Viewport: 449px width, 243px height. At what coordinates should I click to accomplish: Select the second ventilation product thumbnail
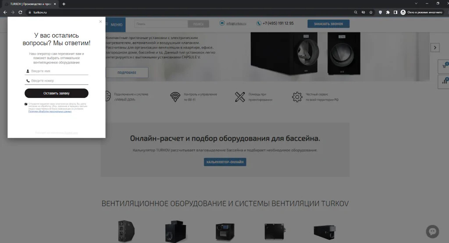pyautogui.click(x=175, y=231)
